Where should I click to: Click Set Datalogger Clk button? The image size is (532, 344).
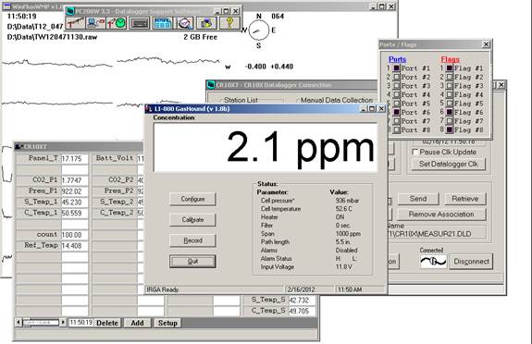[449, 165]
